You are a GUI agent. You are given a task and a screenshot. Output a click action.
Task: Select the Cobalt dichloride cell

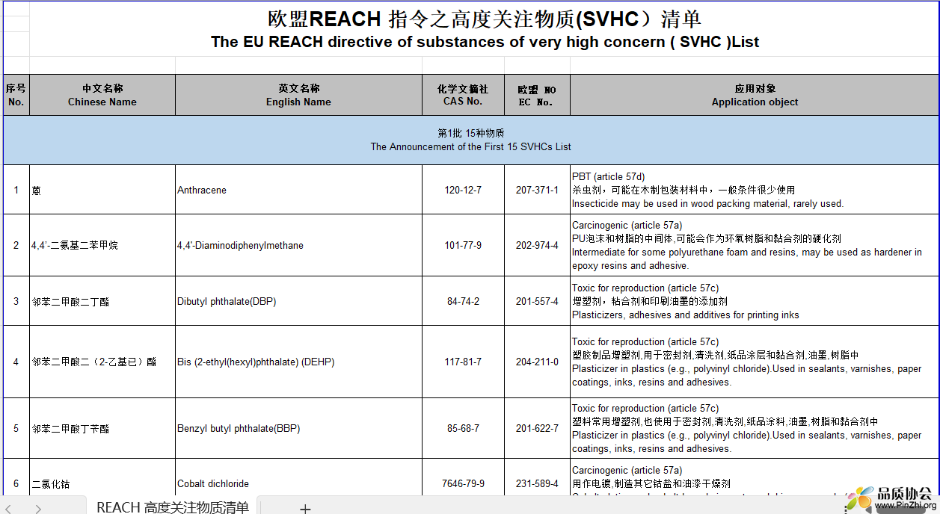(x=298, y=478)
